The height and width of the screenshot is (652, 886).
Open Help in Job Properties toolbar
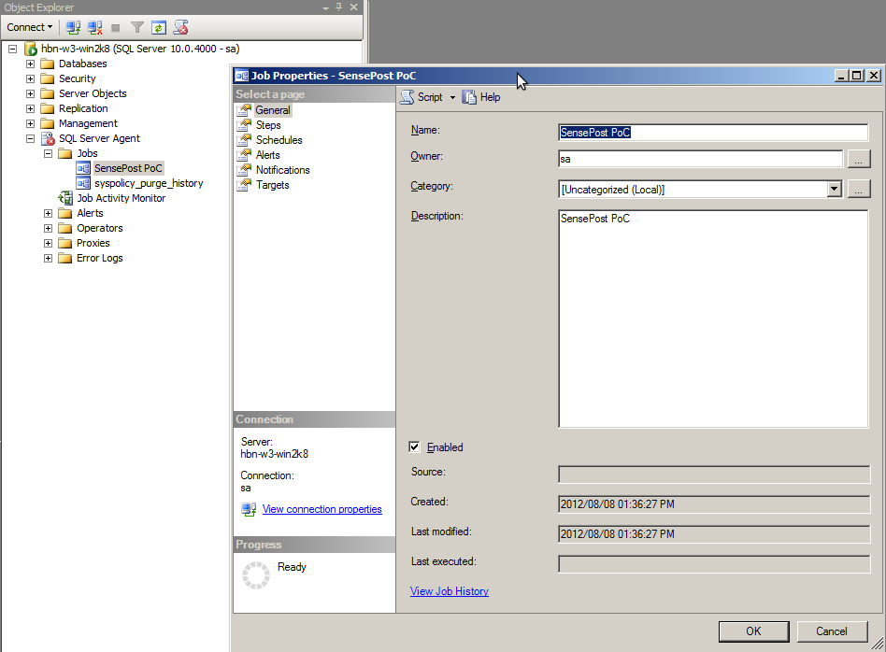coord(482,97)
